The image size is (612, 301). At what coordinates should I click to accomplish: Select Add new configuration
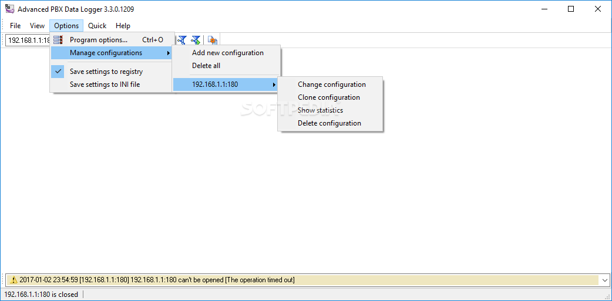point(227,53)
